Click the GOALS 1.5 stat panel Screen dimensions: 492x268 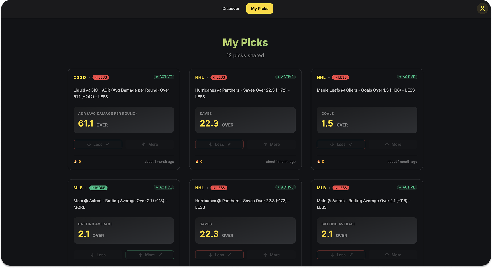pyautogui.click(x=367, y=120)
